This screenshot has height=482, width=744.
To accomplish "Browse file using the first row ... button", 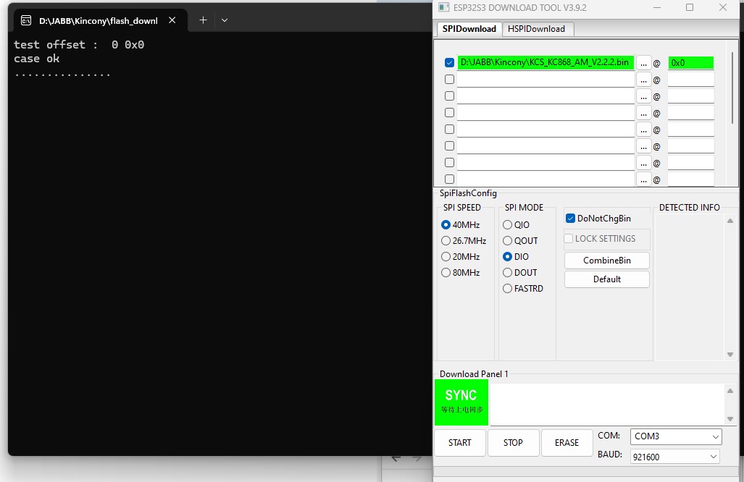I will [643, 63].
